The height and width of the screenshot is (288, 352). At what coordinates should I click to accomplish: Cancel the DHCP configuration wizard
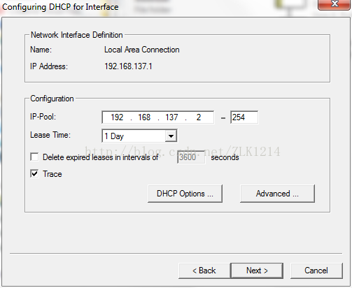pos(316,271)
